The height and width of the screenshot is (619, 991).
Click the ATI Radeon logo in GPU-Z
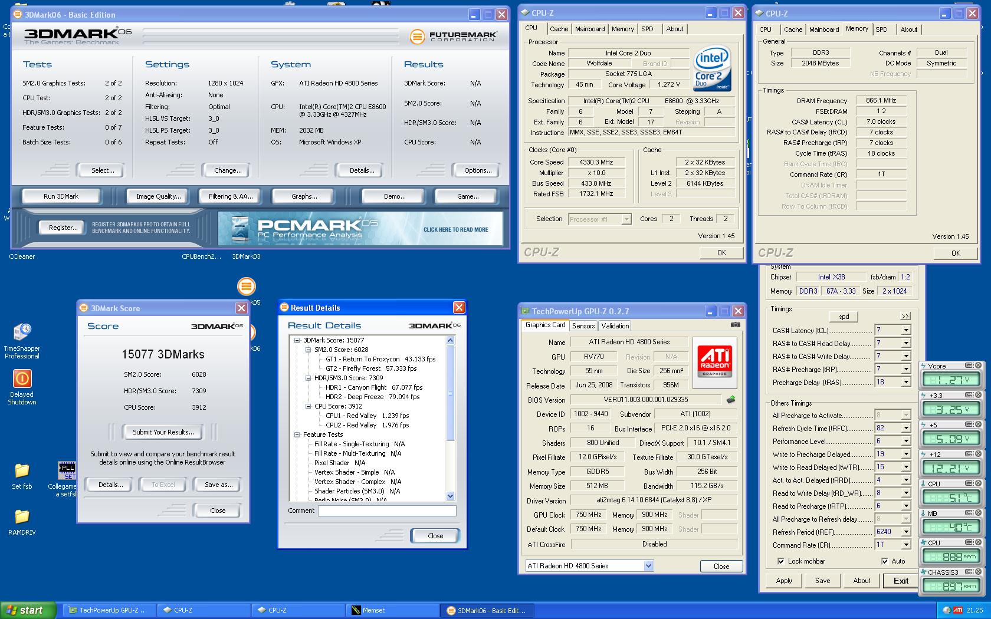click(x=714, y=363)
